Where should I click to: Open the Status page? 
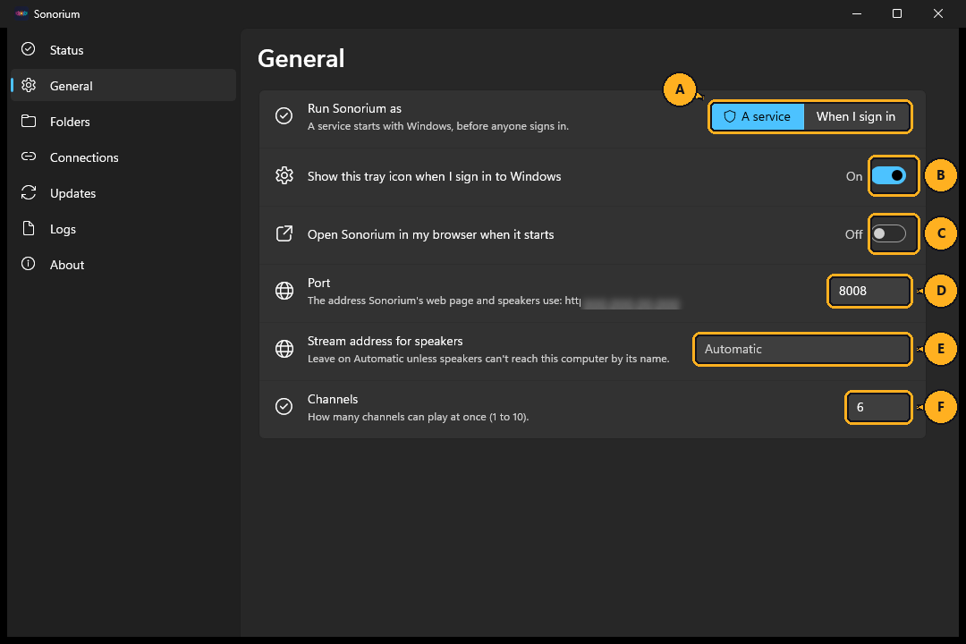(123, 50)
